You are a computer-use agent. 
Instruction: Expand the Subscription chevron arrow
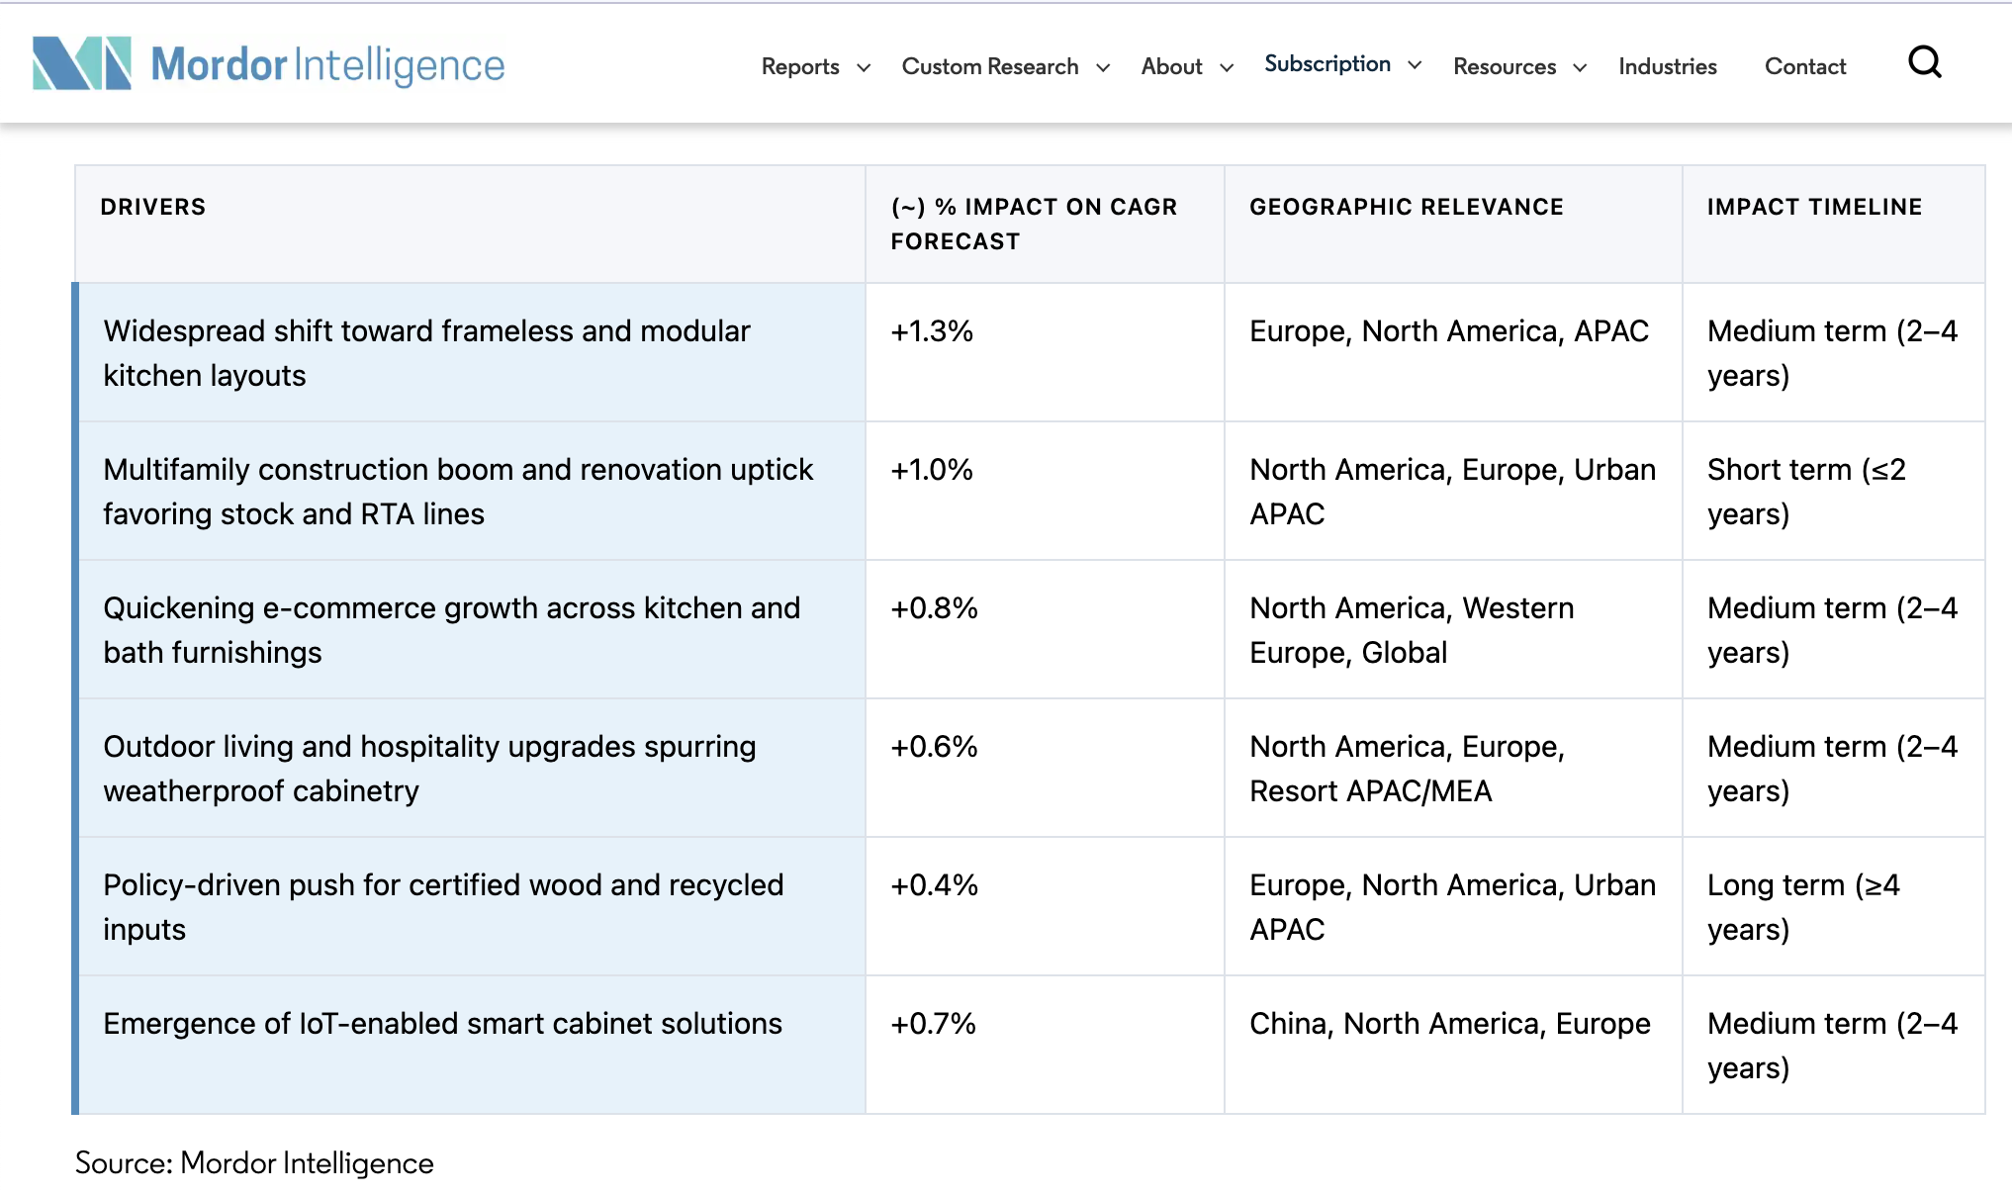1415,64
